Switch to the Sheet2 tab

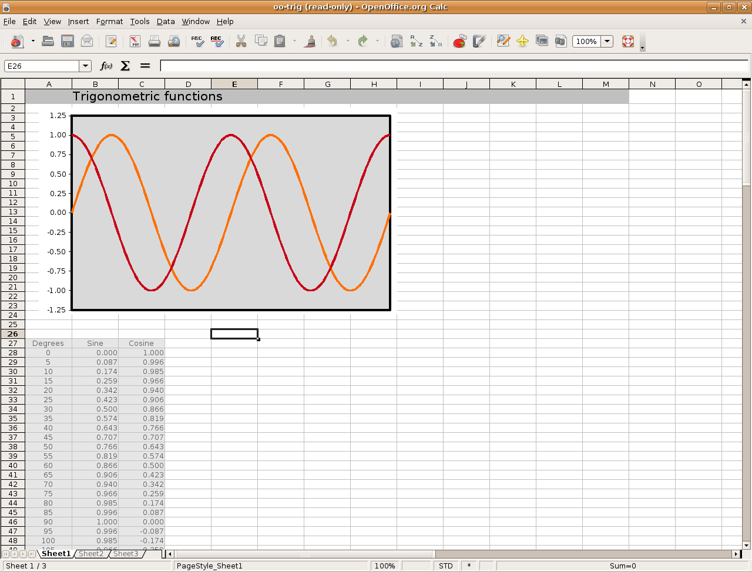[91, 554]
